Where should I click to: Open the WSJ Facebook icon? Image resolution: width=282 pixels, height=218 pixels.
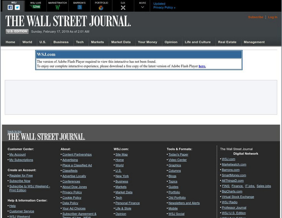10,7
